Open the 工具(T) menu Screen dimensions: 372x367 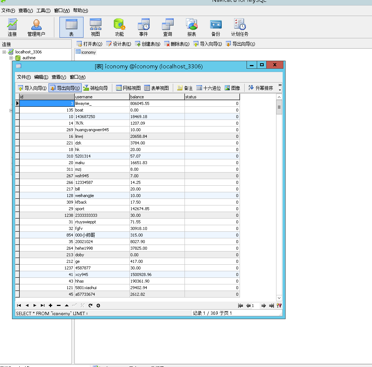click(43, 11)
